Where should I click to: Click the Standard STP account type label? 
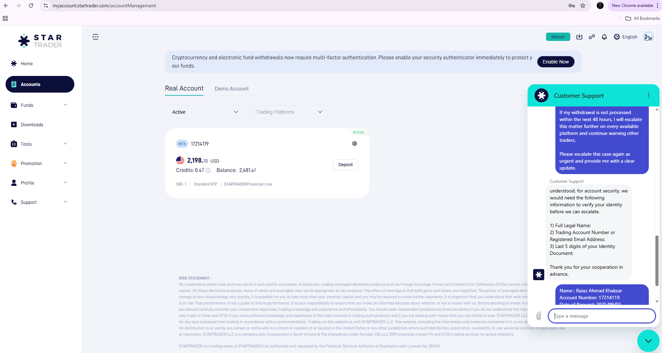pos(205,184)
